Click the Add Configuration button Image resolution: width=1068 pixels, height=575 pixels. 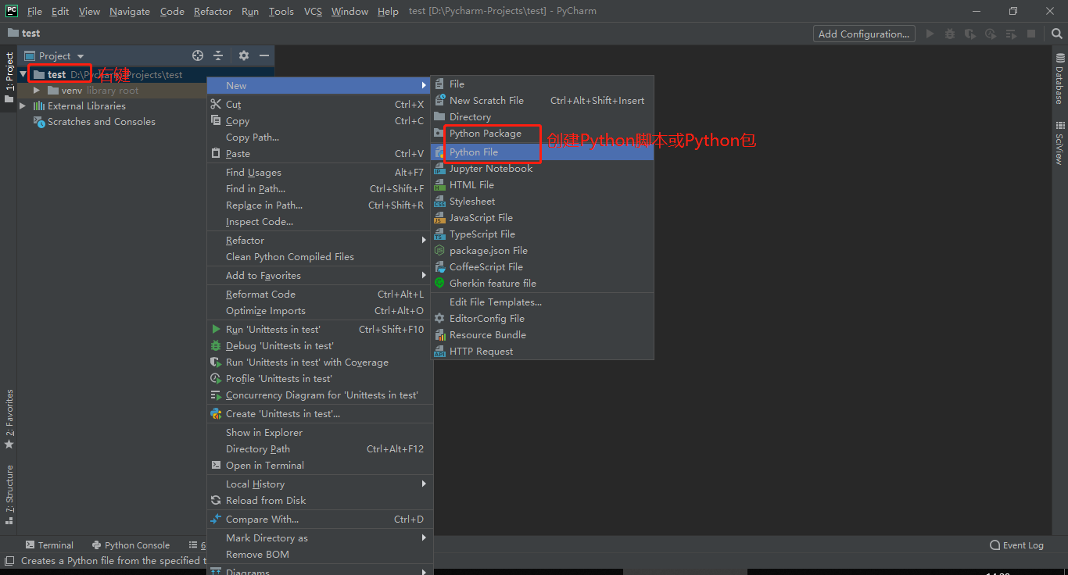864,34
